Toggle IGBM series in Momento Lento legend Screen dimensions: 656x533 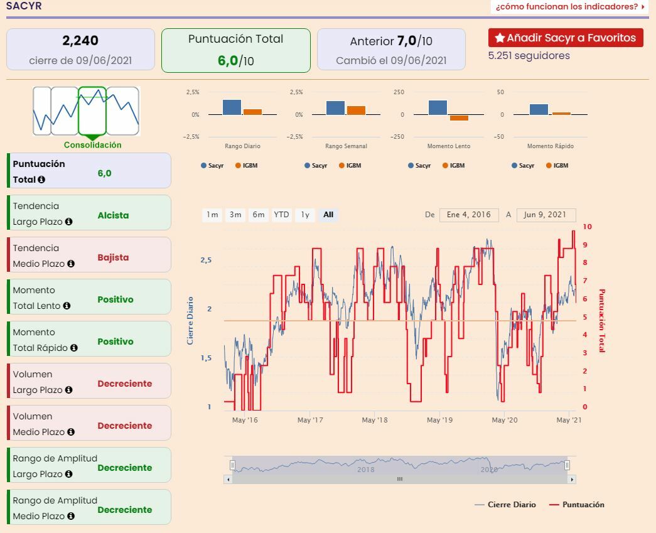click(453, 166)
